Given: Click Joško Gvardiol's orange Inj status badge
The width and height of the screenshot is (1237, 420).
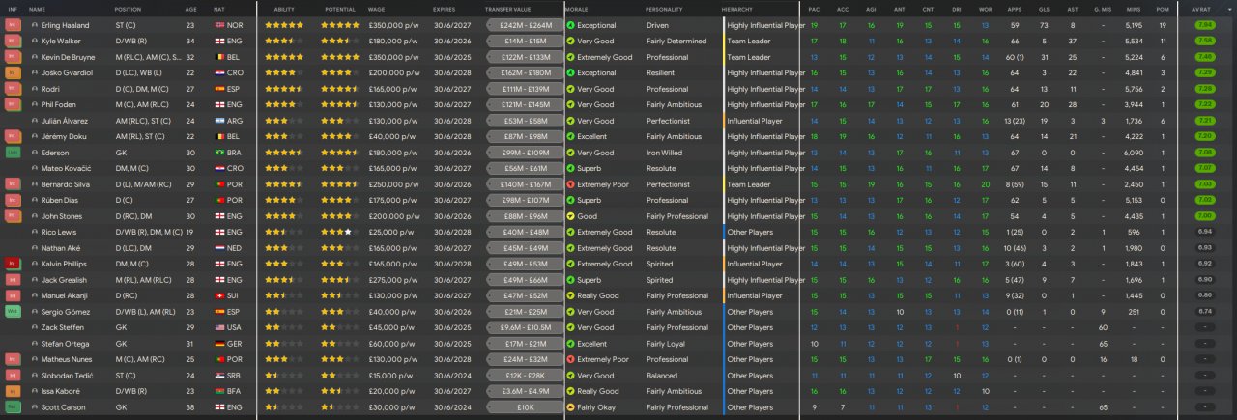Looking at the screenshot, I should [13, 72].
